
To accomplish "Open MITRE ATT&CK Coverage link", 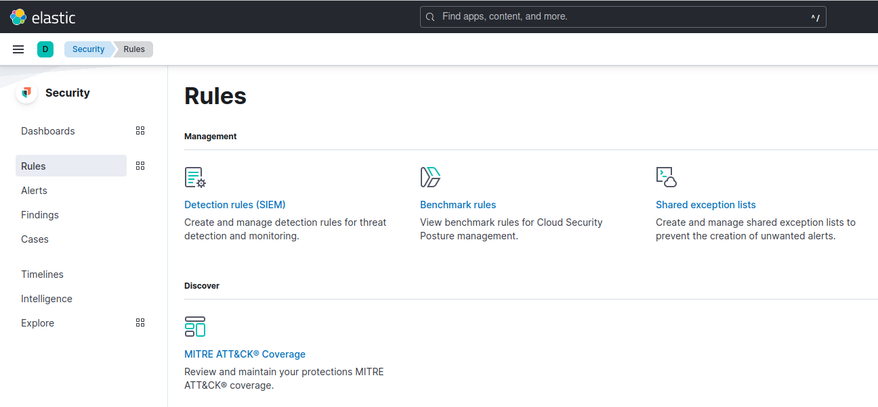I will pos(245,354).
